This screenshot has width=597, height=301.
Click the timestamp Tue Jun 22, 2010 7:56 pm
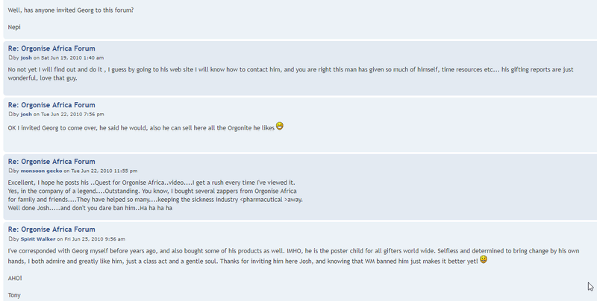click(x=72, y=114)
